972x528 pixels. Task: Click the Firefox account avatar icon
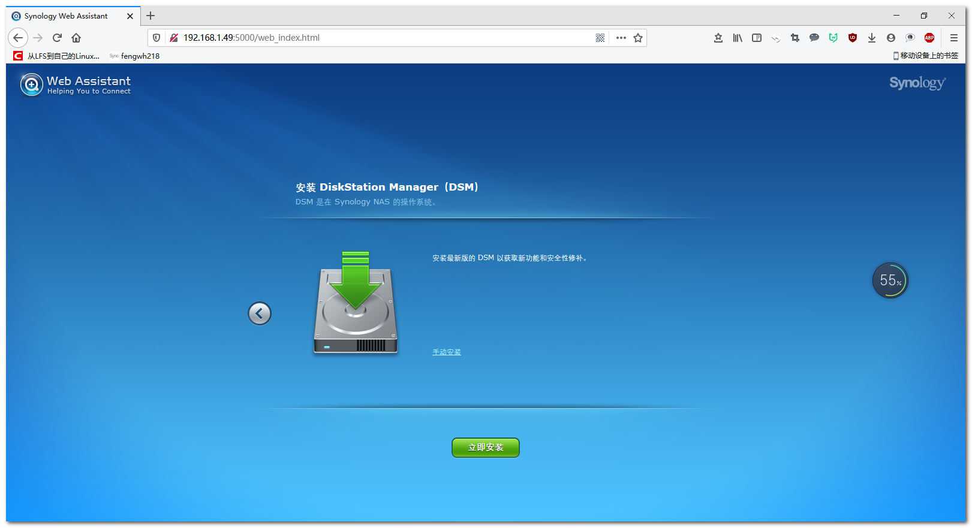coord(891,38)
